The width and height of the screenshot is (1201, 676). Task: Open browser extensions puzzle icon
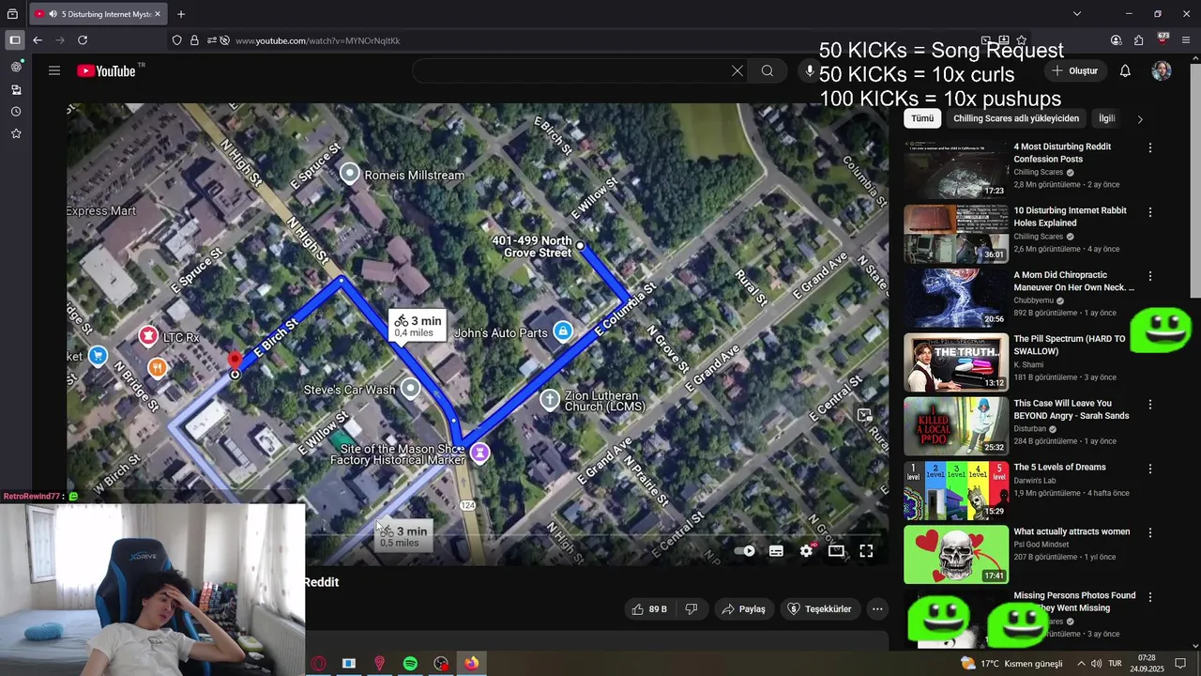click(x=1138, y=40)
